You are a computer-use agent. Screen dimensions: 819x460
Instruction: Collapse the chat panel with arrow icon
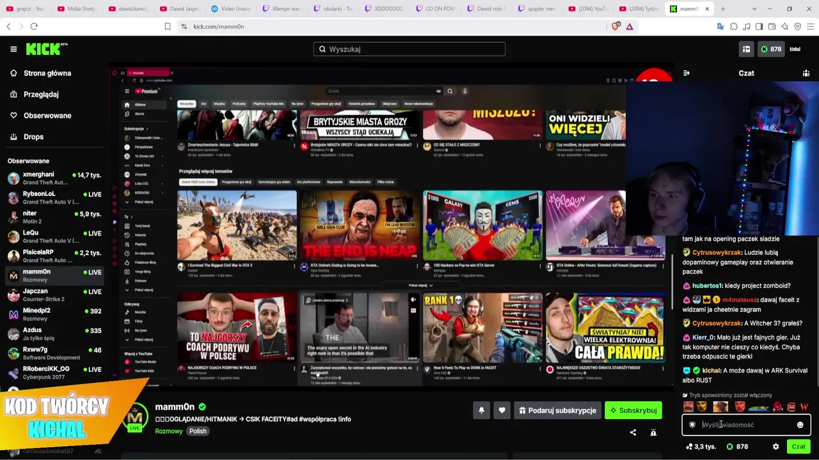click(x=687, y=73)
